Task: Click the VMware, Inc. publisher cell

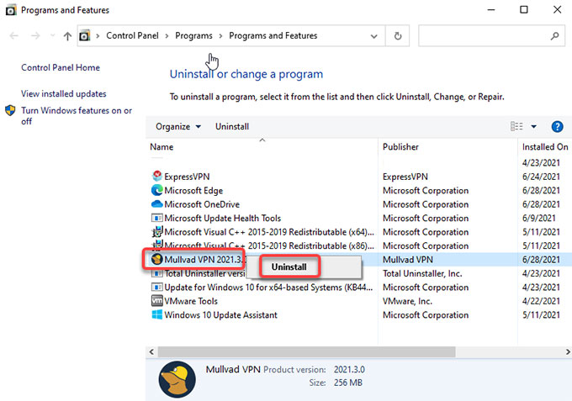Action: point(407,301)
